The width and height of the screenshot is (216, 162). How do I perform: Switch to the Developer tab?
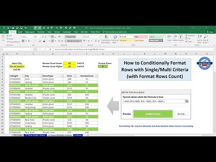pyautogui.click(x=67, y=32)
